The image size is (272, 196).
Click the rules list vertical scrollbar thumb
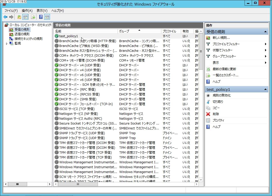point(201,52)
